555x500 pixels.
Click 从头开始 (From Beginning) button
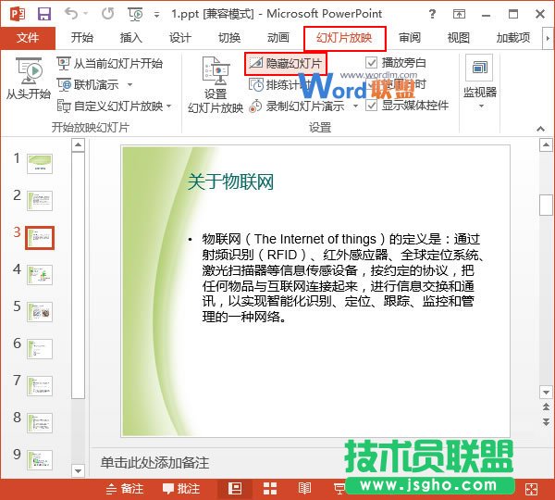pyautogui.click(x=29, y=79)
